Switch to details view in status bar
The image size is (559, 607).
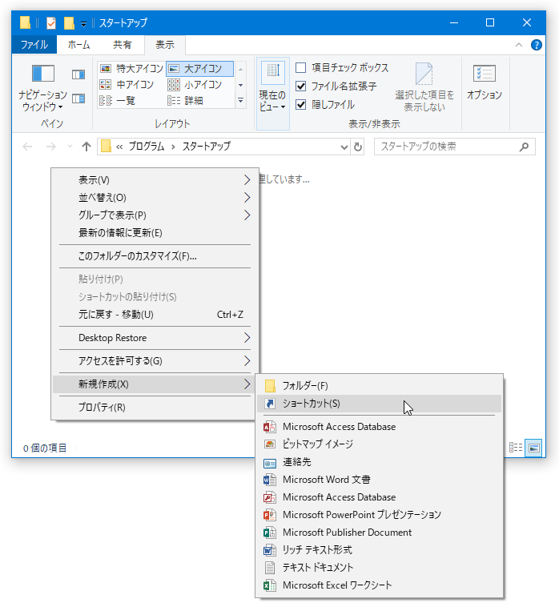pos(515,448)
